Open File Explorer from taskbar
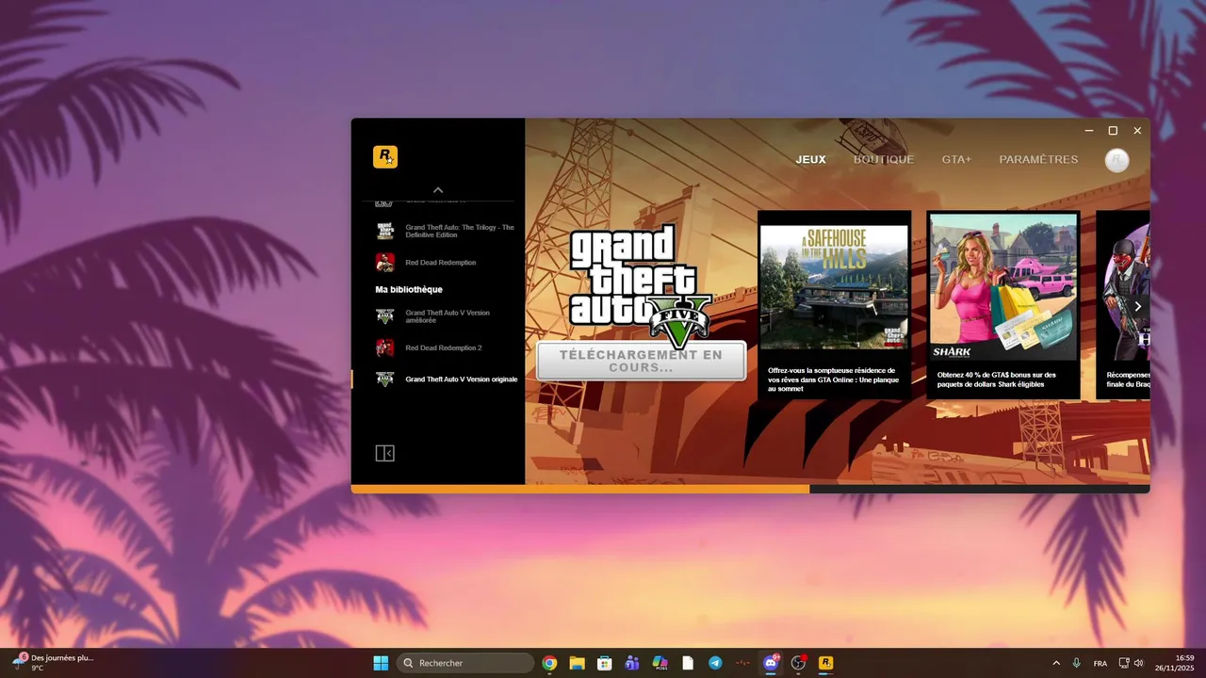The image size is (1206, 678). pos(577,663)
